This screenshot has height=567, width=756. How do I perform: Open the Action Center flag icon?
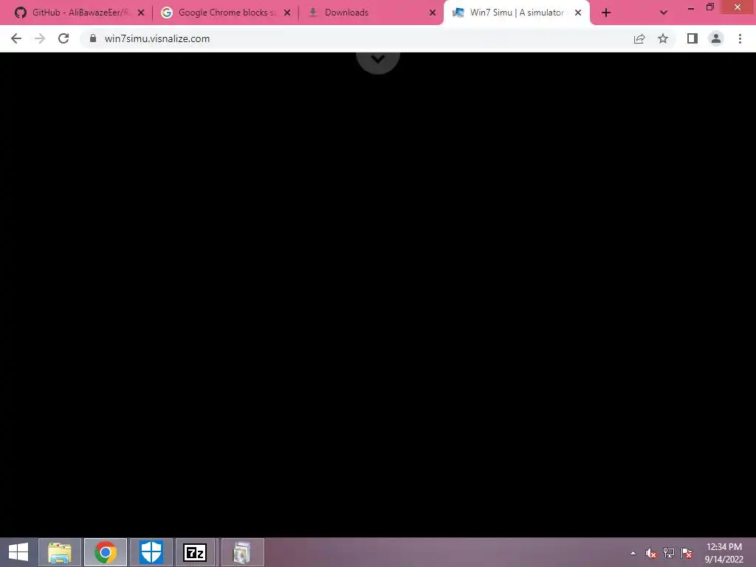point(687,553)
